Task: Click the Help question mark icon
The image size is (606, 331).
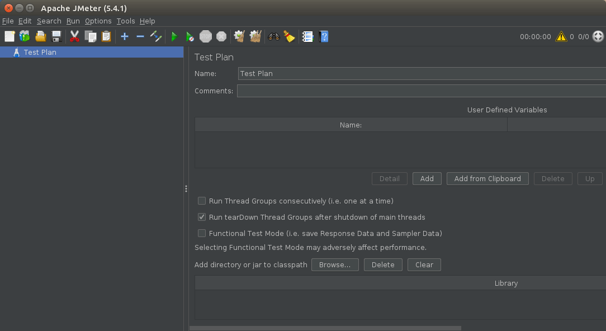Action: [x=324, y=37]
